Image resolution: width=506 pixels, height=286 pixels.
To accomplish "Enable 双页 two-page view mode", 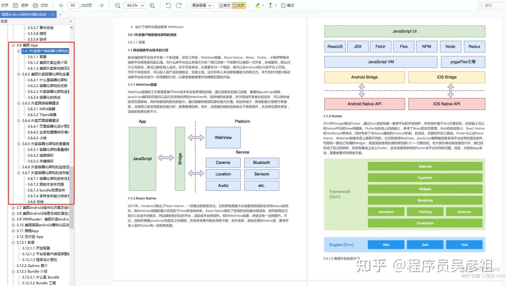I will coord(239,5).
